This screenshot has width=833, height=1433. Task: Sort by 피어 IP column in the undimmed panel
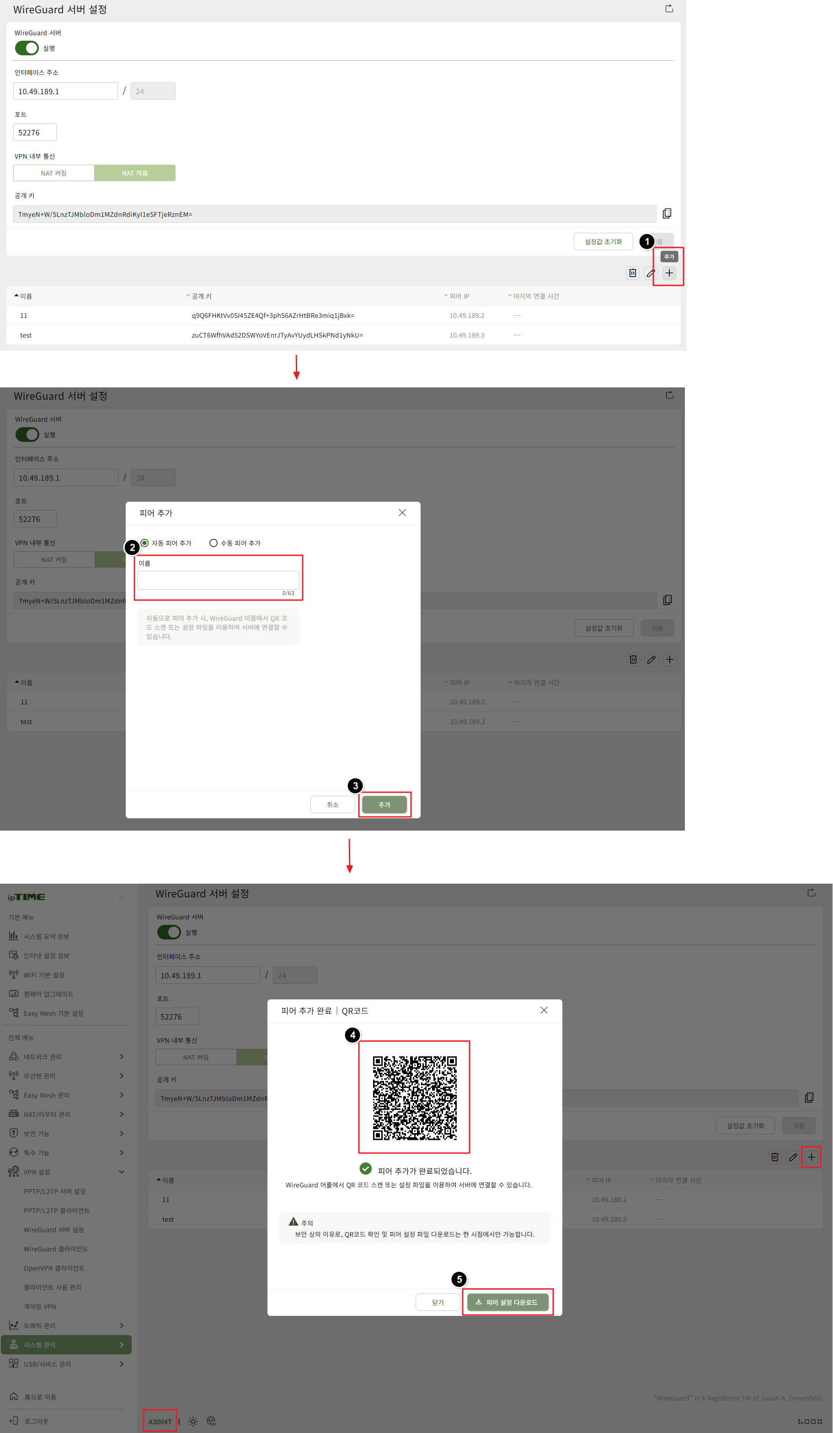pos(457,296)
